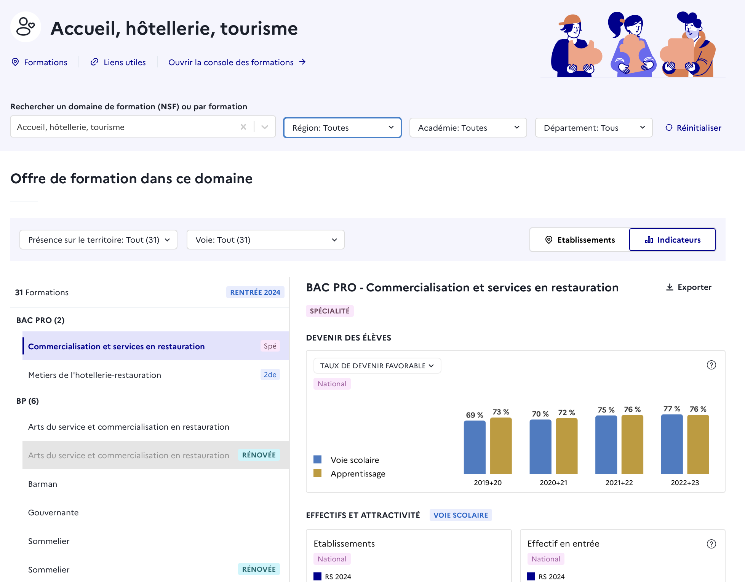Open the Région: Toutes dropdown
Viewport: 745px width, 582px height.
click(342, 128)
